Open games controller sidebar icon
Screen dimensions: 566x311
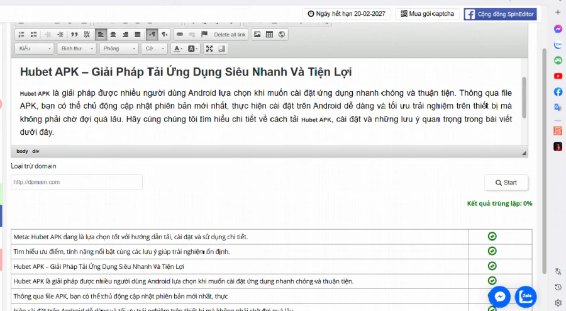click(558, 60)
